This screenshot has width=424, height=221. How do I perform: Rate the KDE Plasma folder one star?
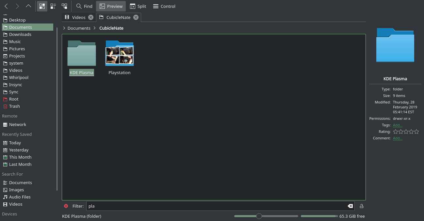(x=396, y=131)
